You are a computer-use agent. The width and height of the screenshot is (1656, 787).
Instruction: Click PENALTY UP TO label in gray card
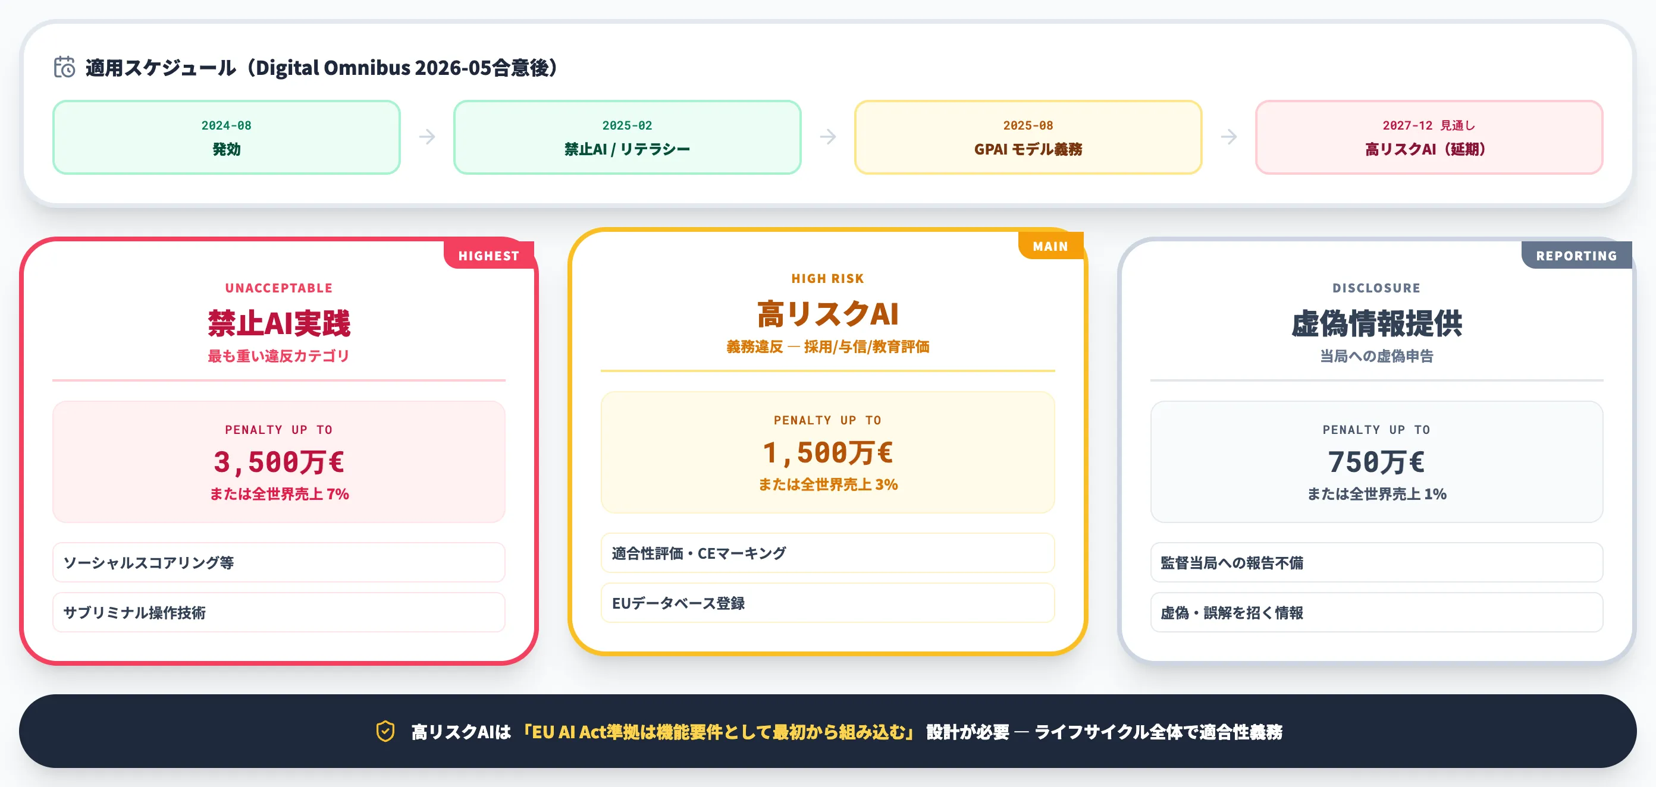click(1376, 429)
